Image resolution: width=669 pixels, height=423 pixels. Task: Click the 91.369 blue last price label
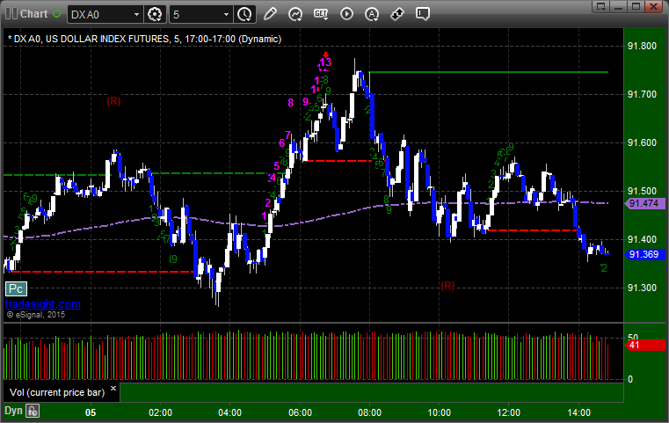644,254
